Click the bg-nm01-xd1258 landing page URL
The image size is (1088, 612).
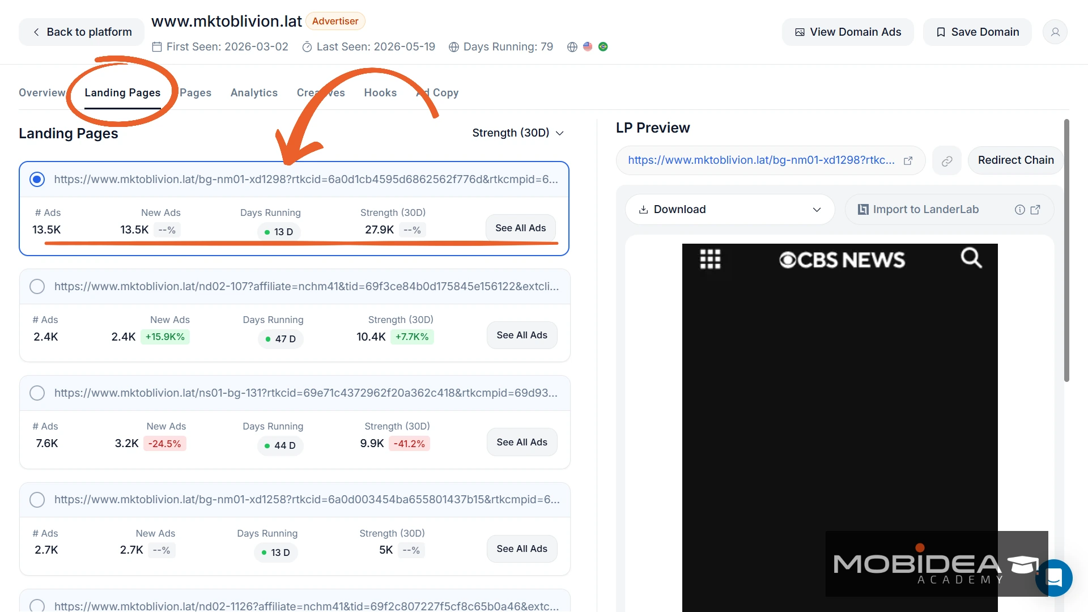point(307,500)
